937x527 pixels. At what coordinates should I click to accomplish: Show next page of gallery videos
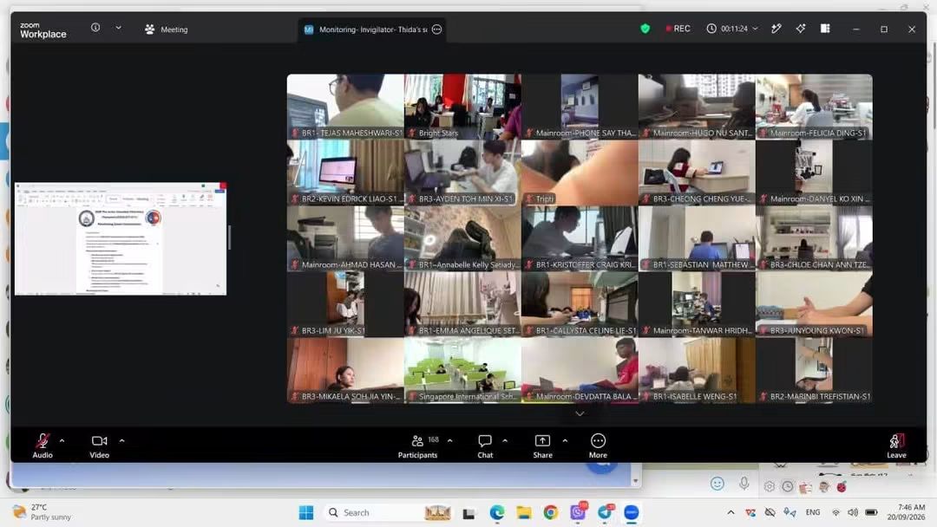tap(580, 413)
